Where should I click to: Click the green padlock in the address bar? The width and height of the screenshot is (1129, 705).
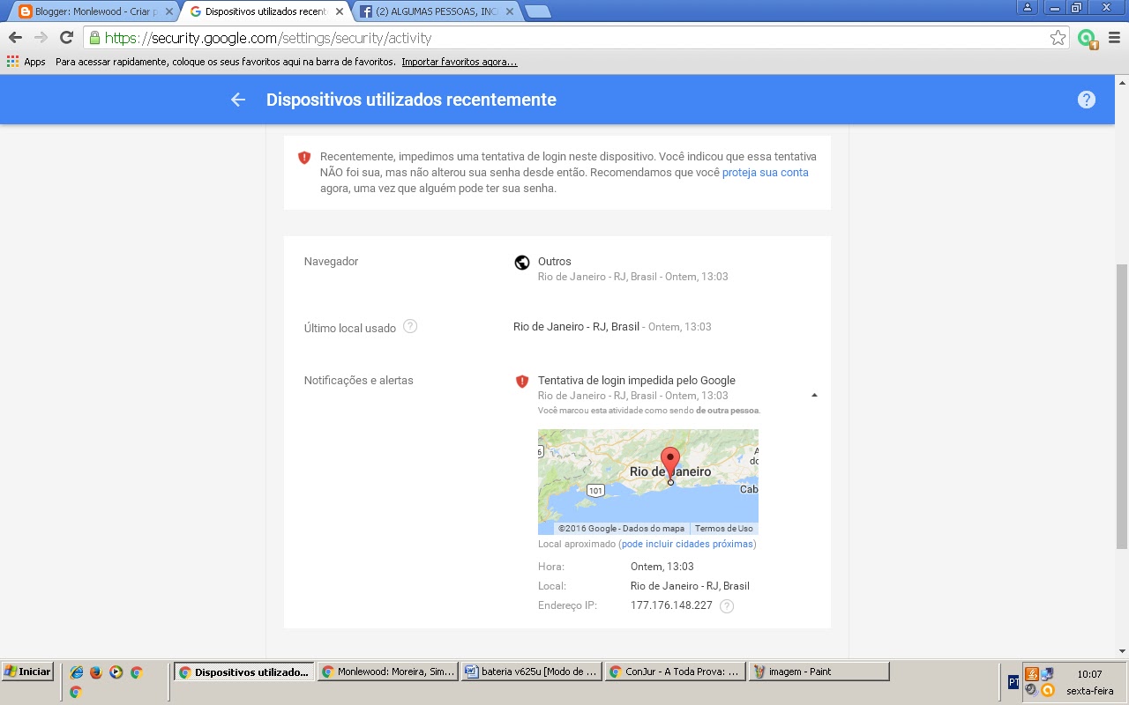(94, 38)
